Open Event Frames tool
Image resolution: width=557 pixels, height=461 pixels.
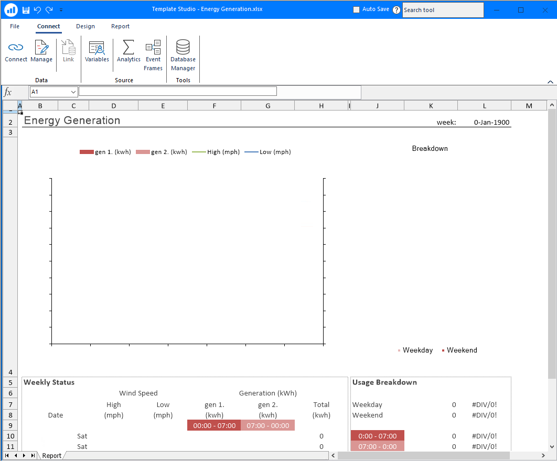tap(153, 56)
